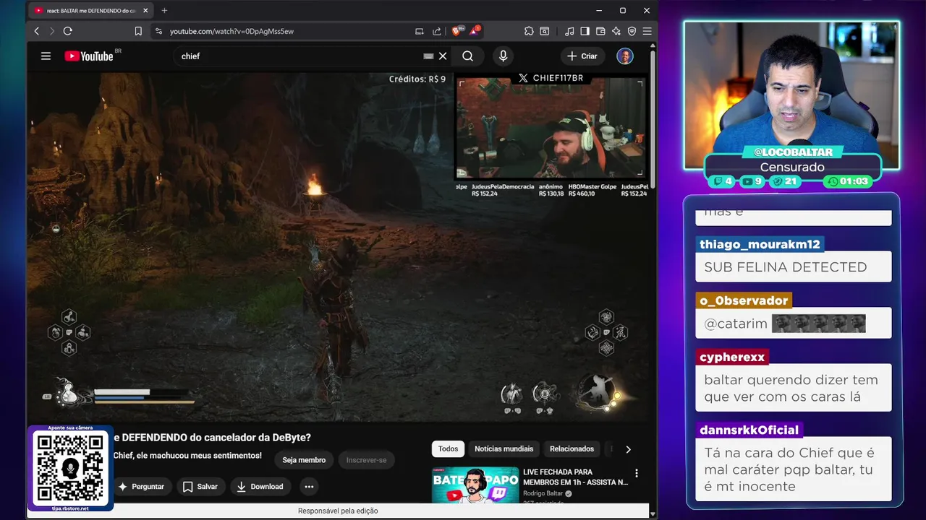Reload the page
The image size is (926, 520).
[68, 31]
